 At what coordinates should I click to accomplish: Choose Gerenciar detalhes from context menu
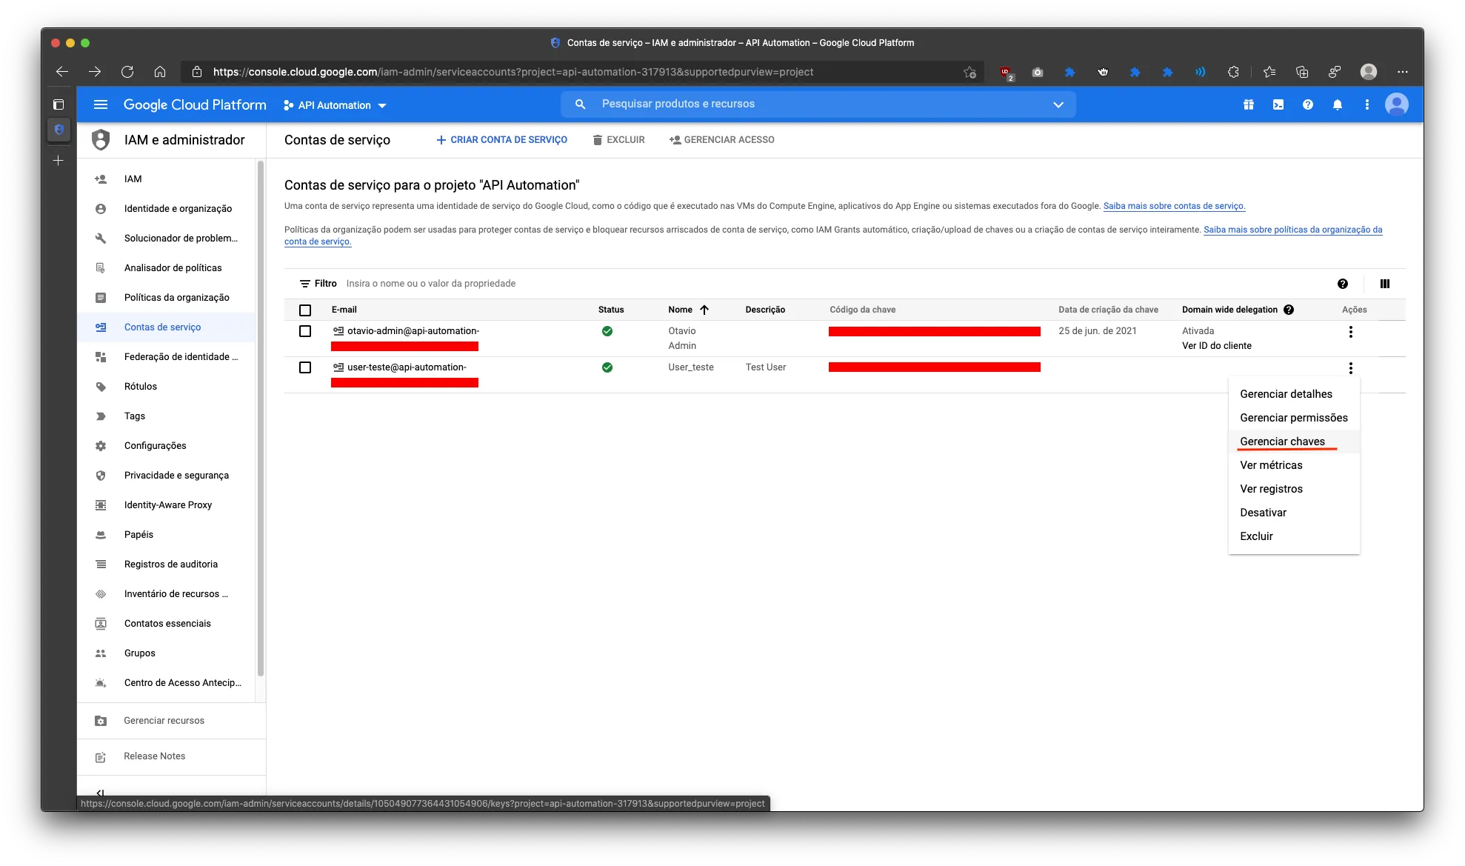[1294, 394]
